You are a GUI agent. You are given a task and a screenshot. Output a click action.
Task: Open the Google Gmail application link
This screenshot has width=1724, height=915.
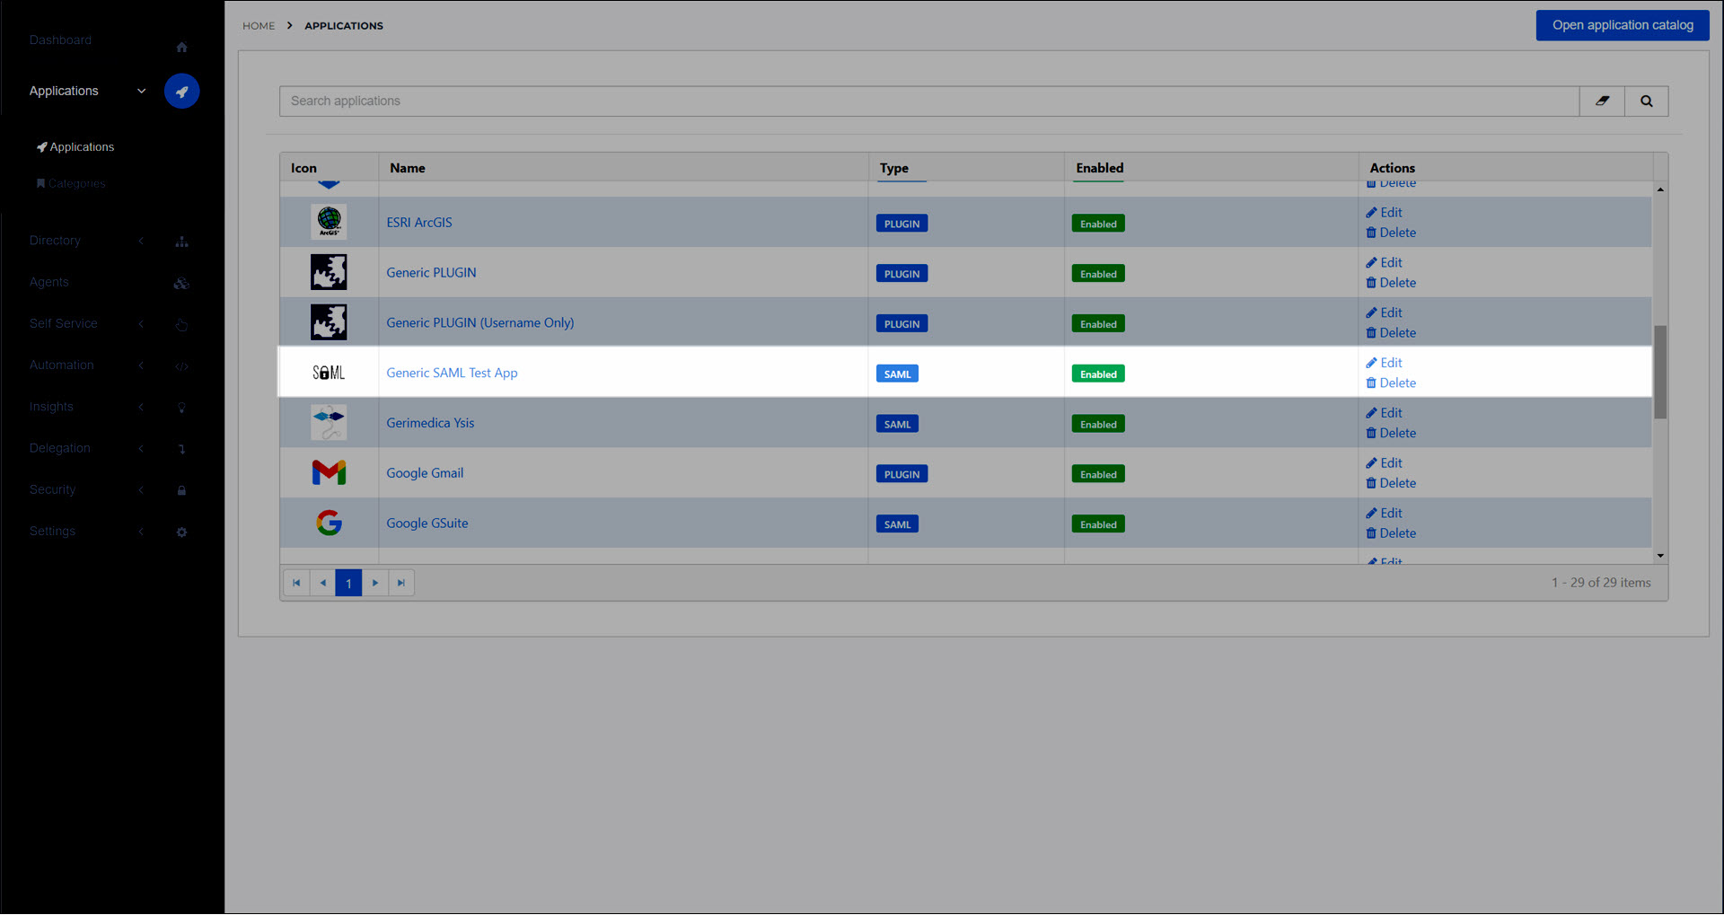[425, 472]
